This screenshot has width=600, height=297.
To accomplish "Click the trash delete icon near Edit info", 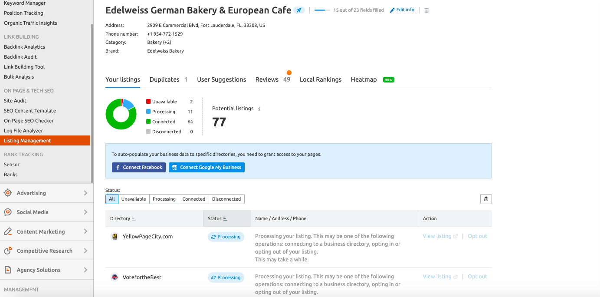I will (426, 10).
